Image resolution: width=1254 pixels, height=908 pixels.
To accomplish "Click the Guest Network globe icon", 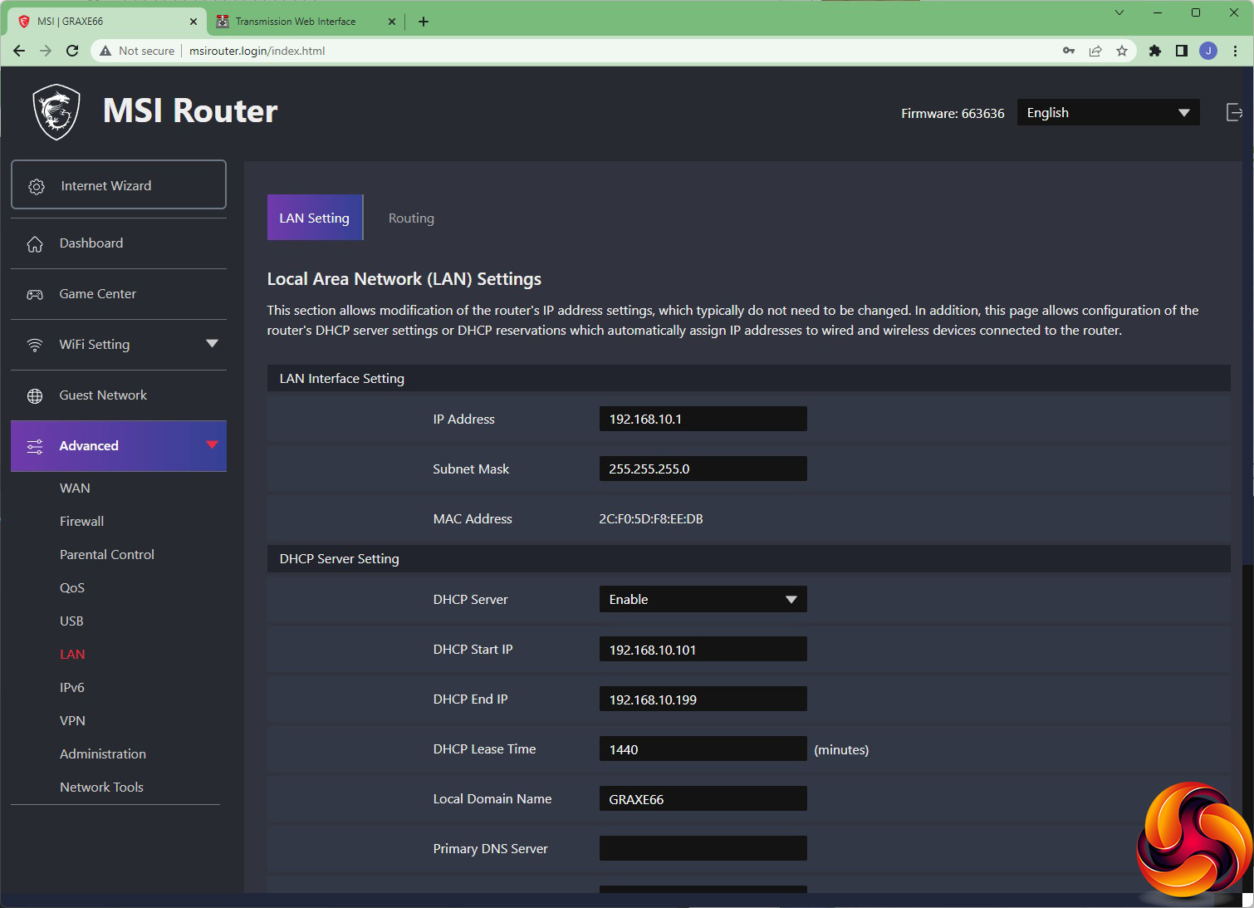I will click(x=35, y=396).
